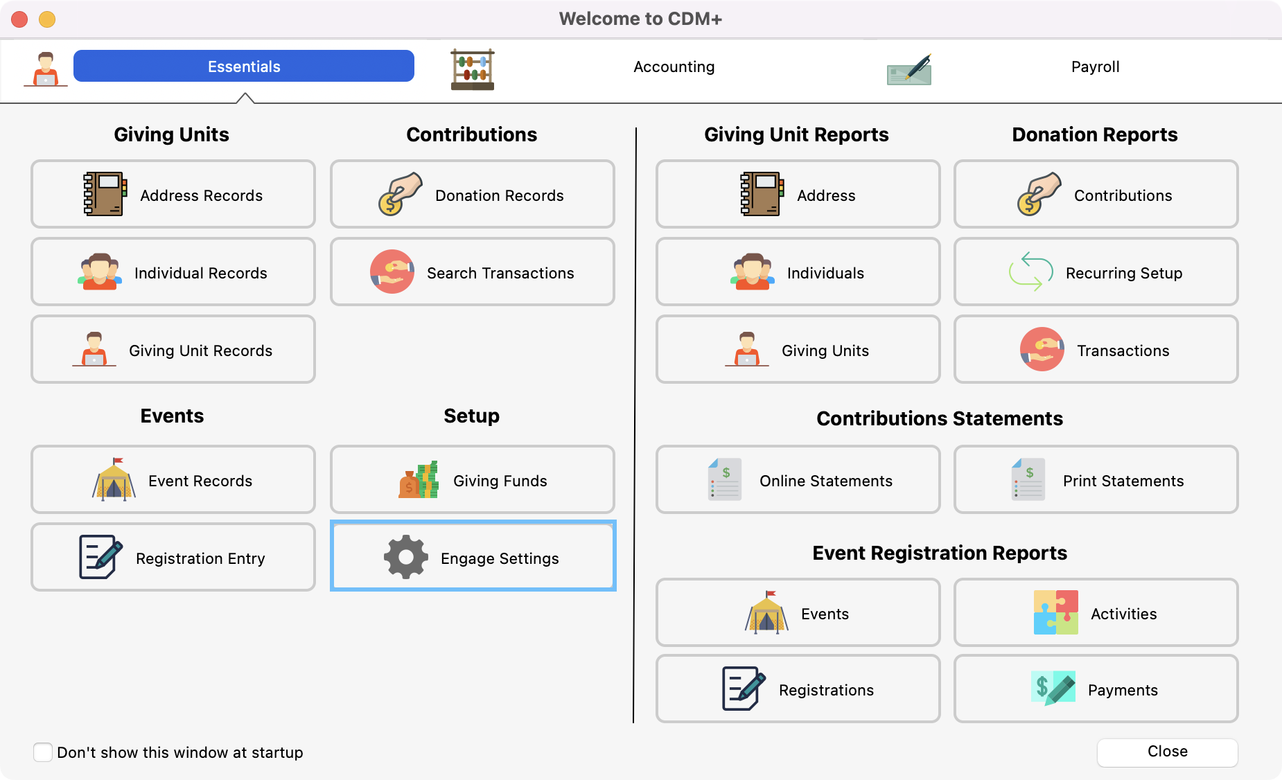The image size is (1282, 780).
Task: Click the Payroll check and pen icon
Action: (909, 70)
